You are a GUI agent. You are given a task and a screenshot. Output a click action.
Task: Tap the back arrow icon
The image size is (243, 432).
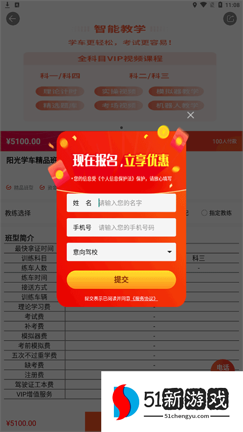(x=13, y=19)
